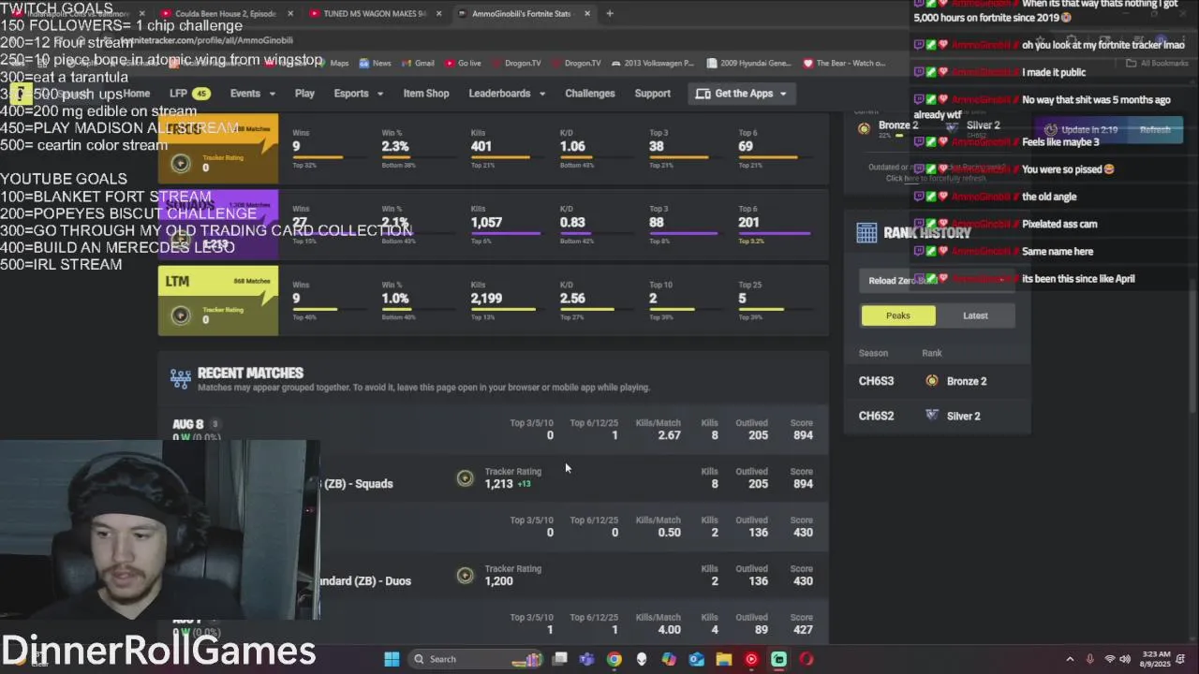1199x674 pixels.
Task: Click the Bronze 2 rank icon for CH6S3
Action: pos(932,381)
